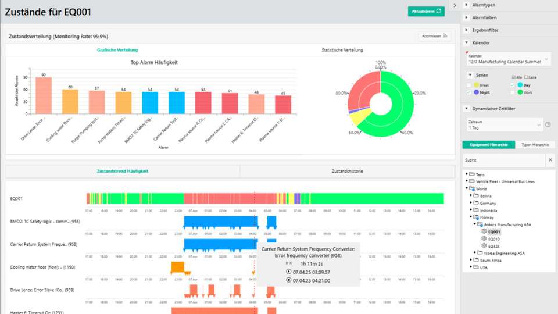Expand the Alarmfarben section
The width and height of the screenshot is (558, 314).
pyautogui.click(x=467, y=17)
